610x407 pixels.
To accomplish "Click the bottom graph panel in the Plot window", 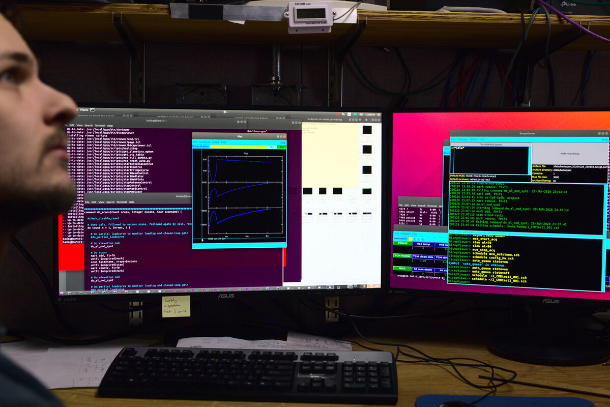I will [x=246, y=222].
